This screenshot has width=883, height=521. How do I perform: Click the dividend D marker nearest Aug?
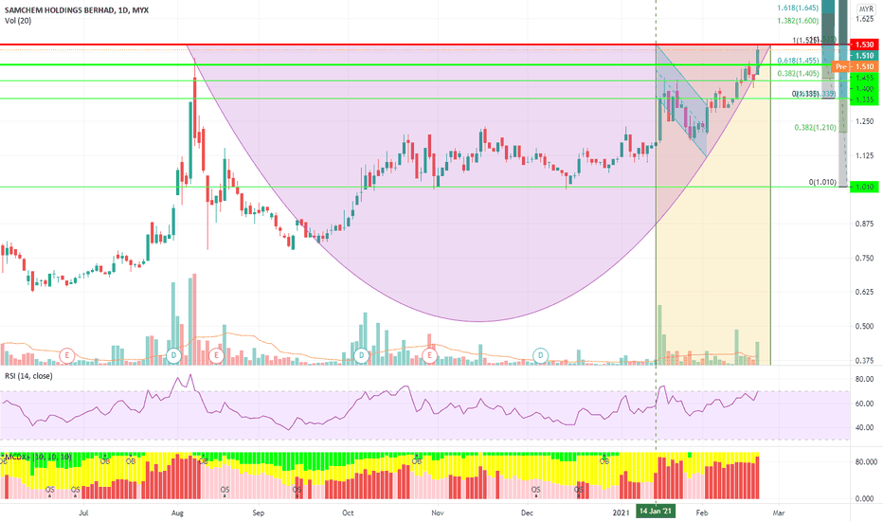(174, 355)
